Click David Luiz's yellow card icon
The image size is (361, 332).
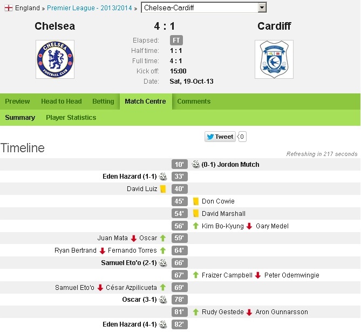[x=163, y=189]
